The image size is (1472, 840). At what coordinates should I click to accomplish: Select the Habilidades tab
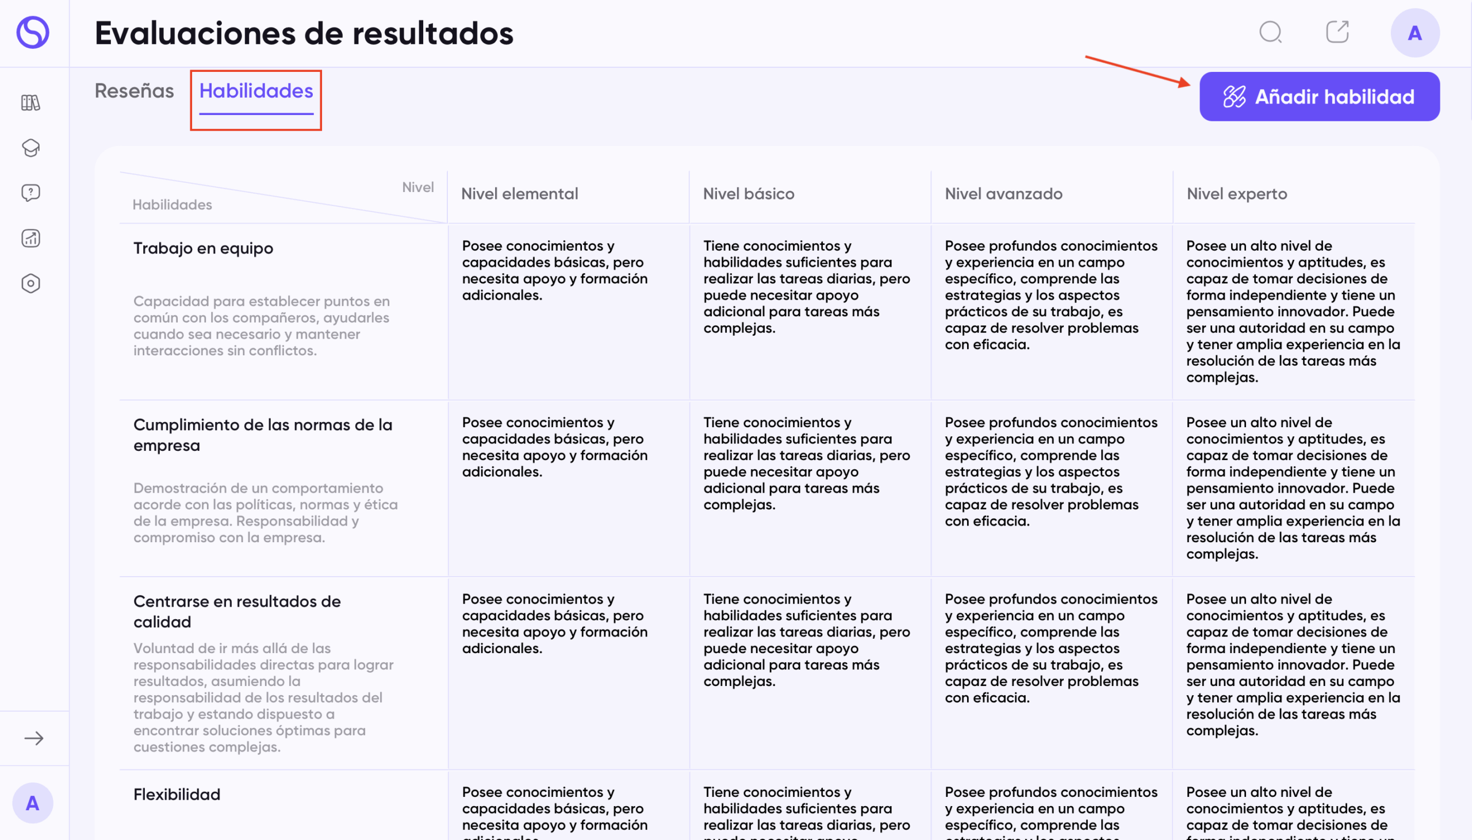pos(256,91)
